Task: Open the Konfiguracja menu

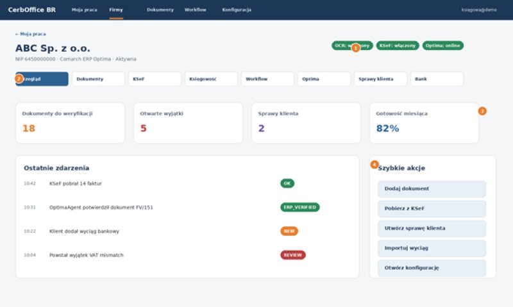Action: 237,10
